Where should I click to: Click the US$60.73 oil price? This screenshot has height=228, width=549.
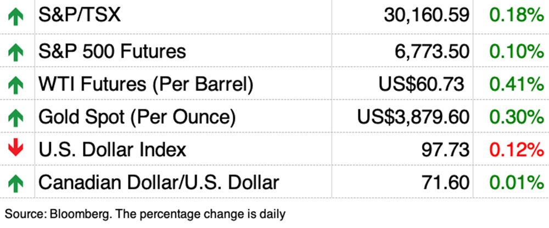point(421,84)
